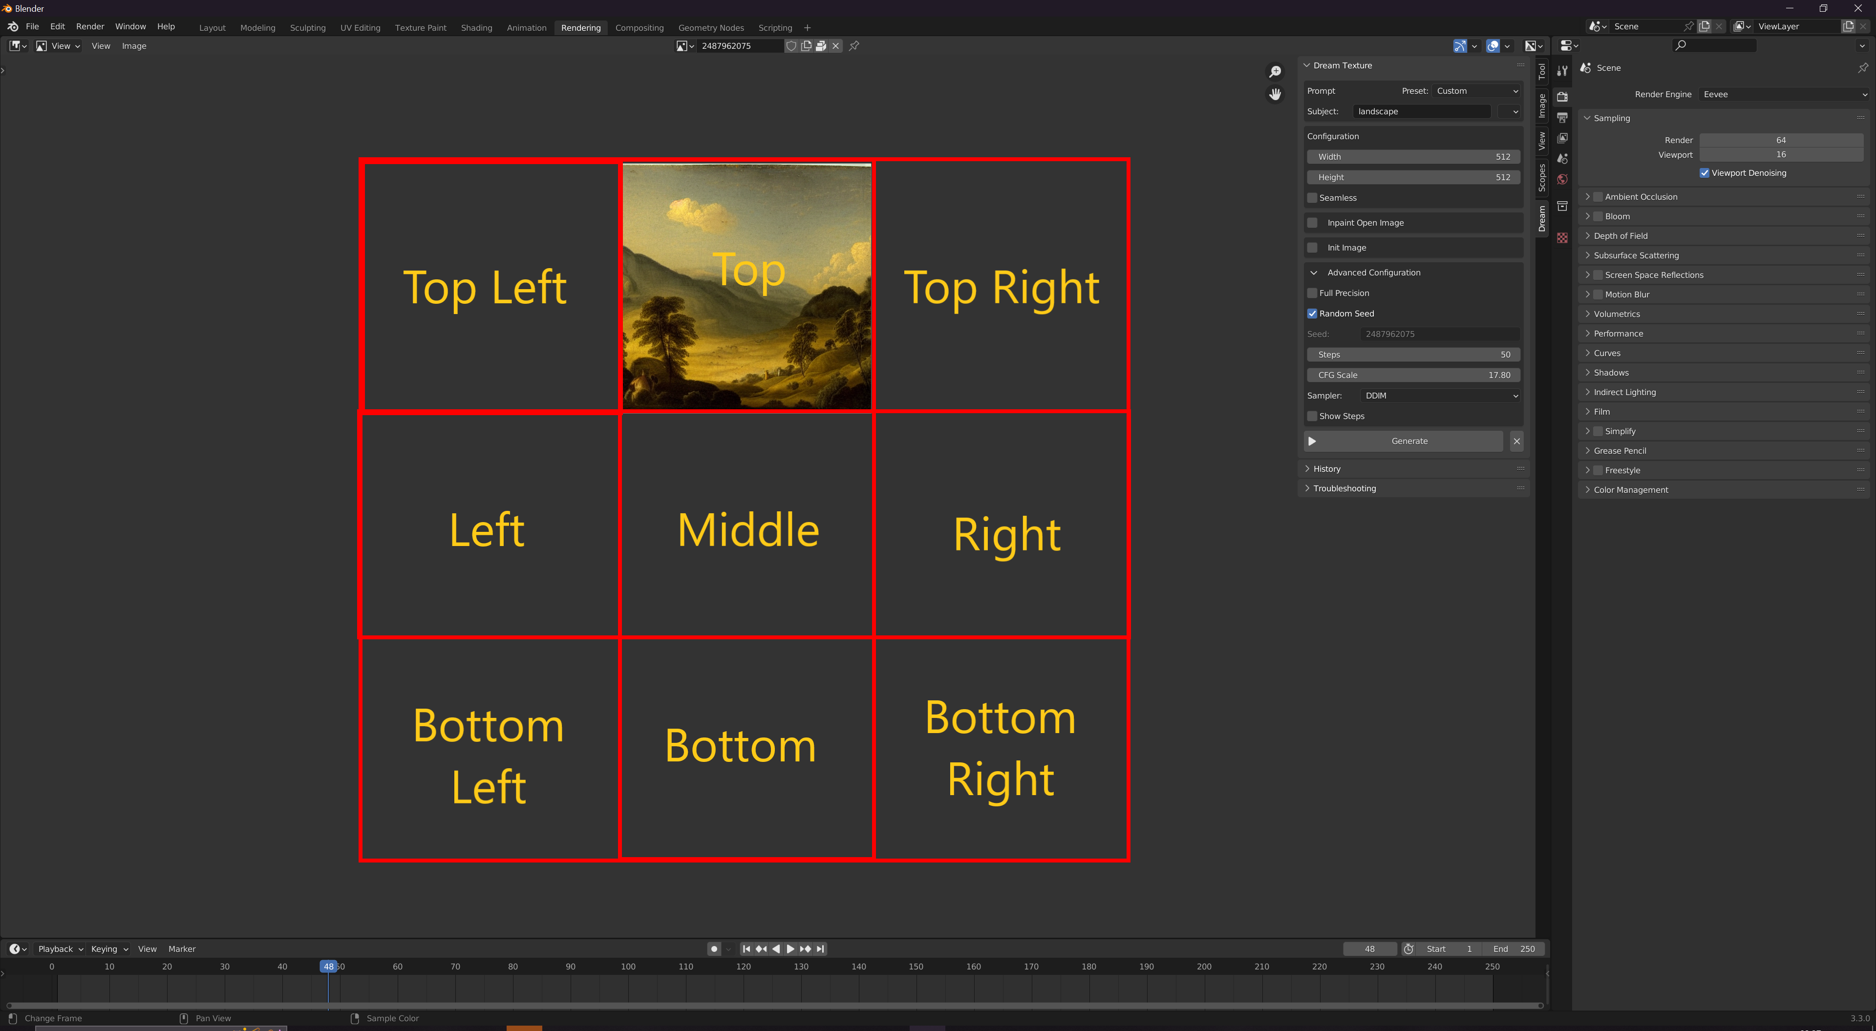
Task: Open the Render Engine dropdown
Action: point(1784,94)
